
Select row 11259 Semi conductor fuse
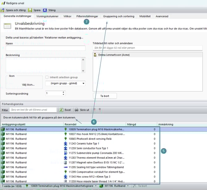104,148
